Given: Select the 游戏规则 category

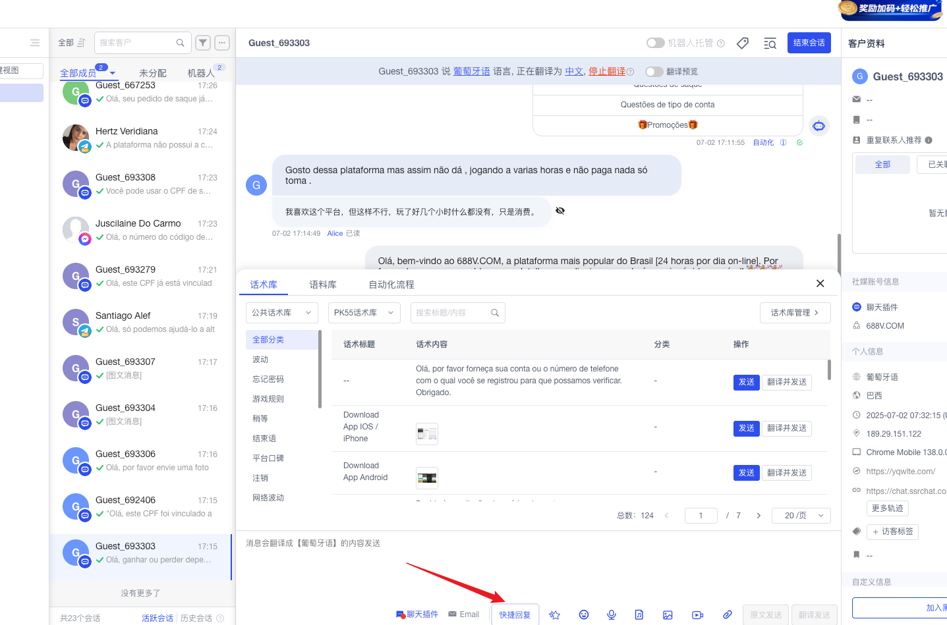Looking at the screenshot, I should point(268,399).
